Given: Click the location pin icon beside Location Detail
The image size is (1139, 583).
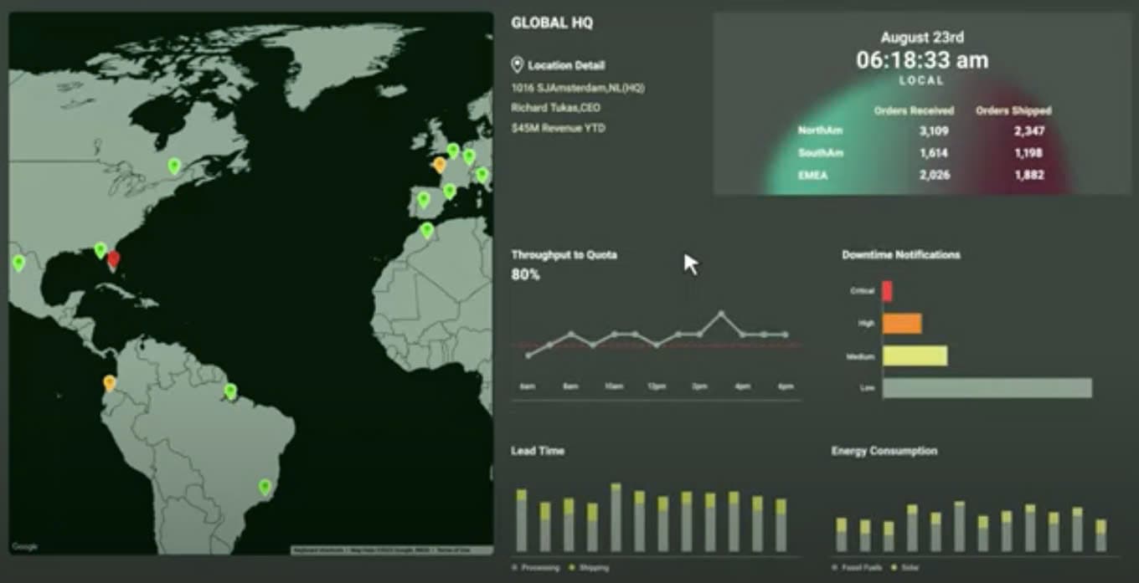Looking at the screenshot, I should click(517, 65).
